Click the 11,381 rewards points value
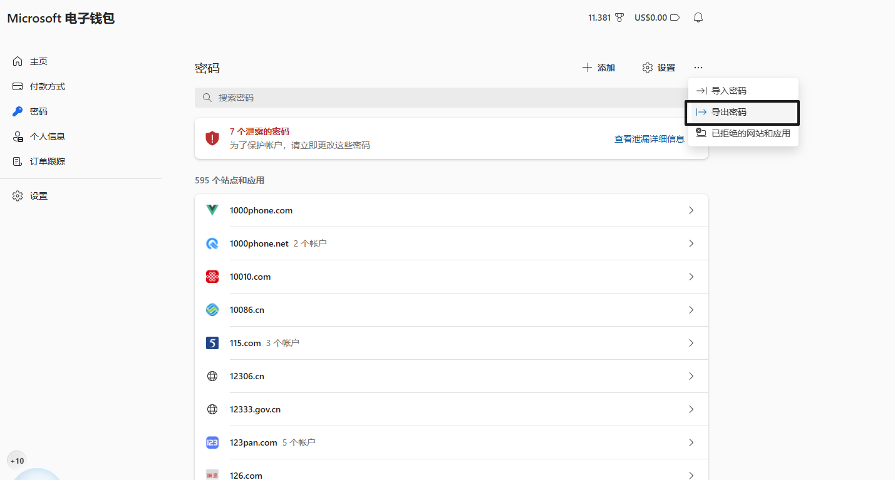Viewport: 895px width, 480px height. pos(599,18)
